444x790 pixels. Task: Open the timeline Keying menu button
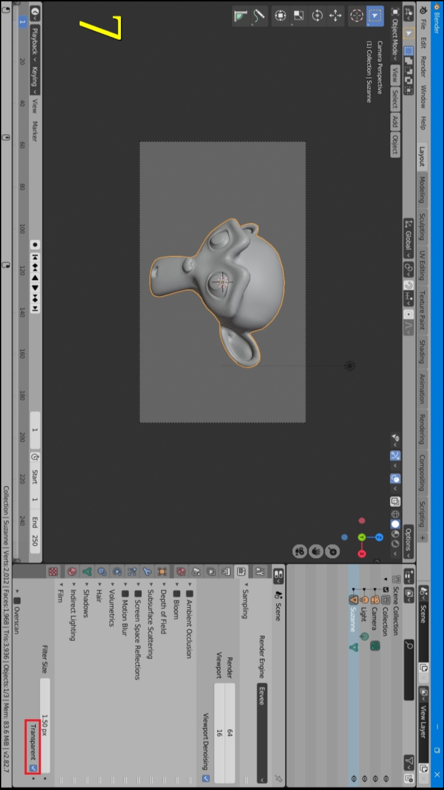(x=35, y=79)
